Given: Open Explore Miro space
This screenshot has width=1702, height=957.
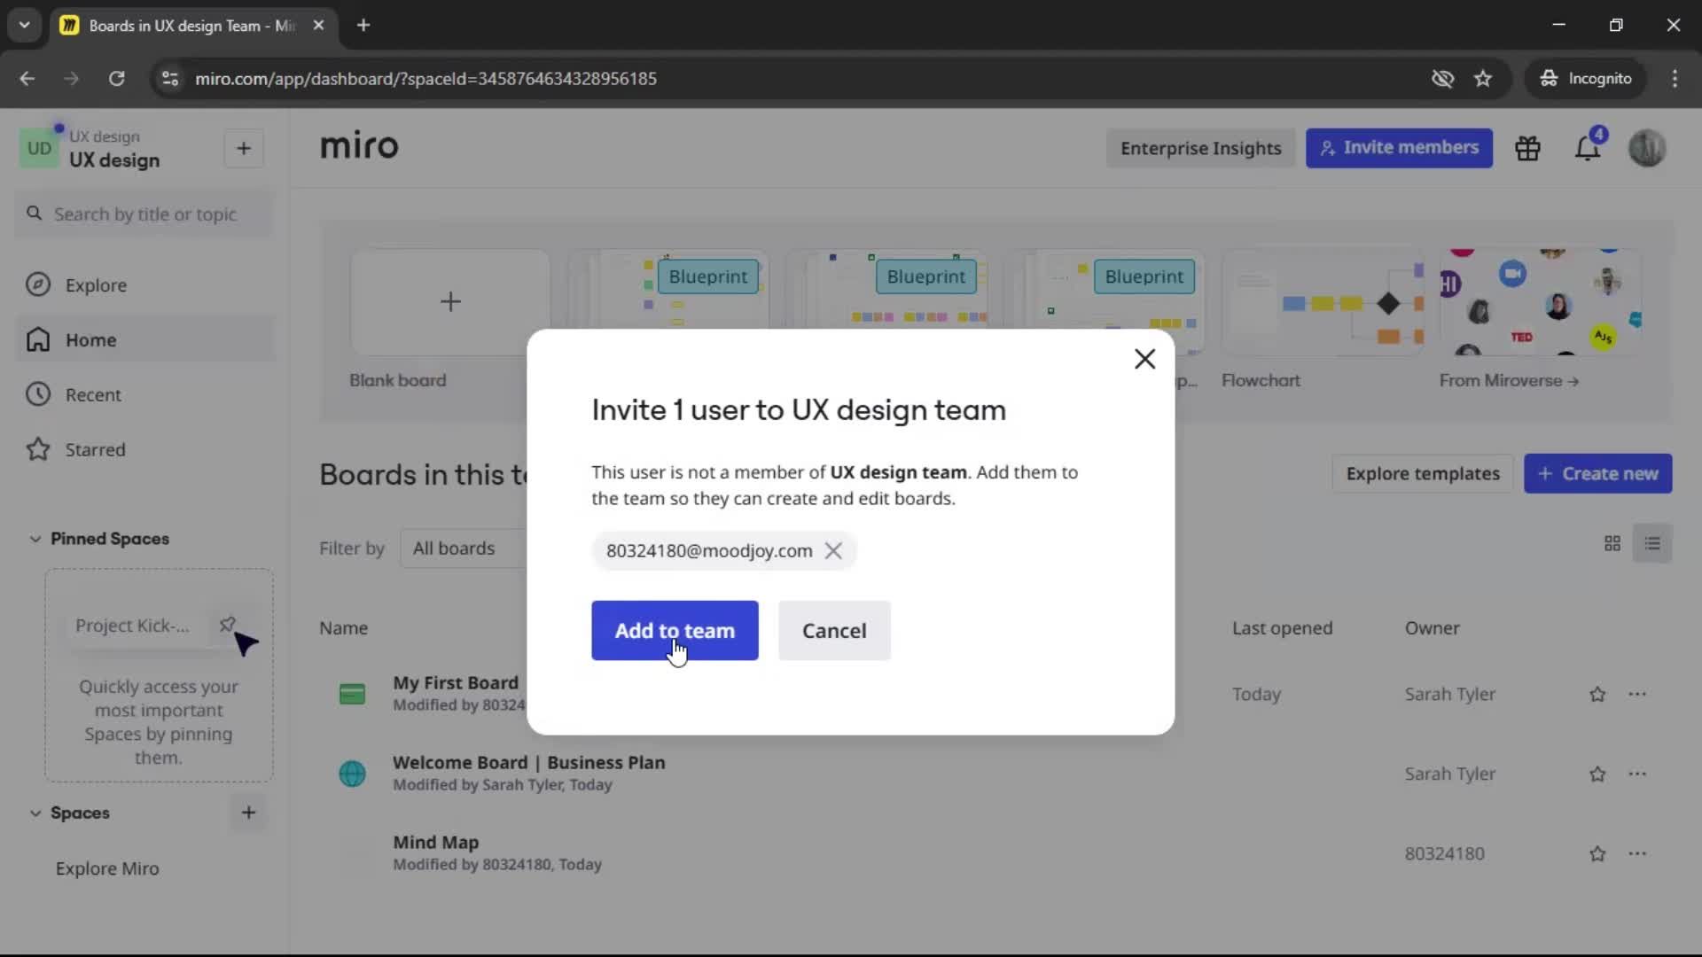Looking at the screenshot, I should click(107, 868).
